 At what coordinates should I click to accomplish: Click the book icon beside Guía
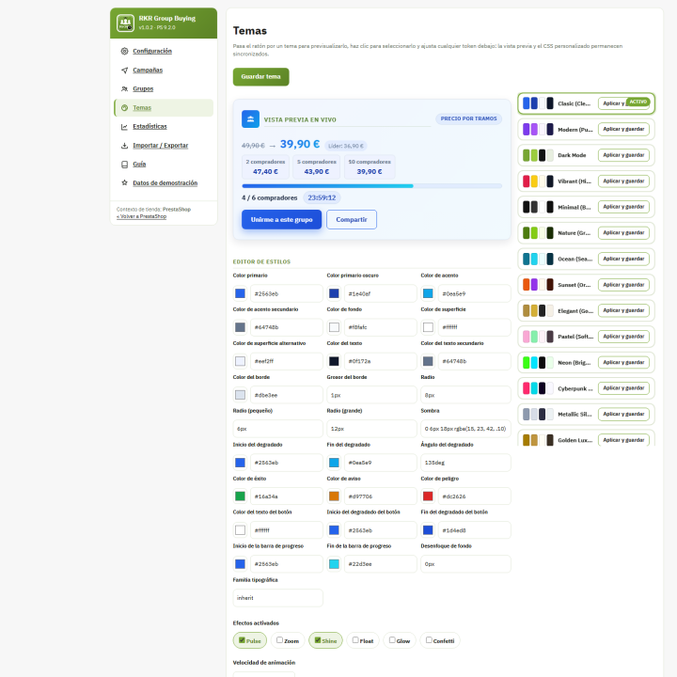[x=124, y=165]
